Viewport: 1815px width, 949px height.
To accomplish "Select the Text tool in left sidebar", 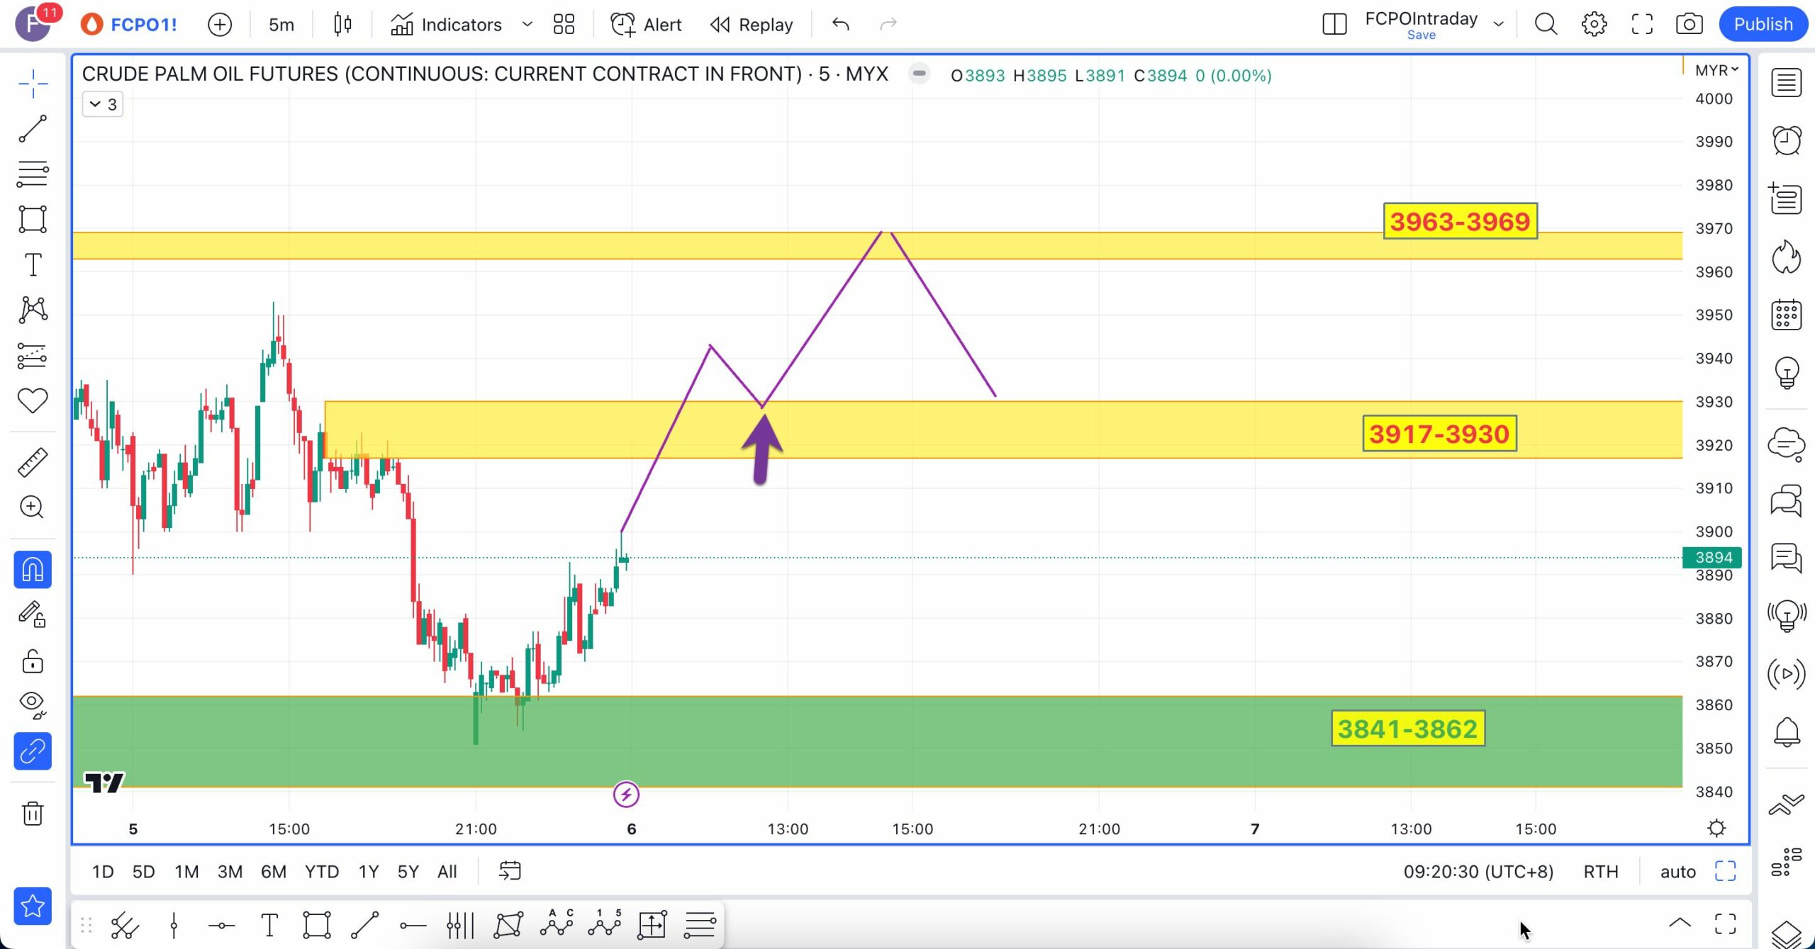I will [x=33, y=265].
